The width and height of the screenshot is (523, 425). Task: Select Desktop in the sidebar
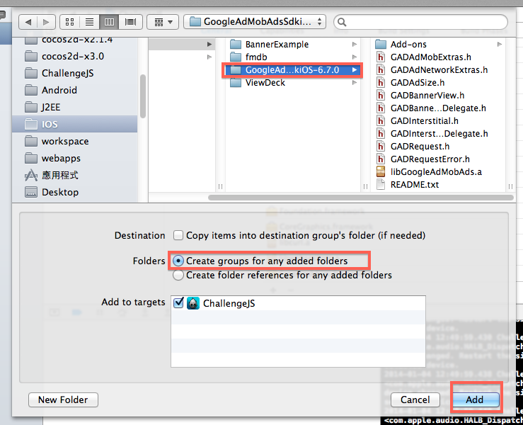(x=75, y=192)
